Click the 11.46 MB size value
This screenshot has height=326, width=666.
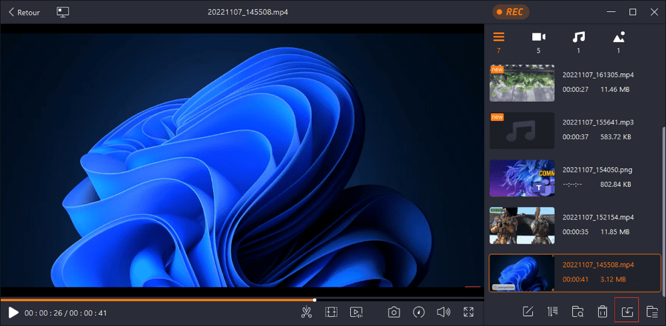coord(615,90)
